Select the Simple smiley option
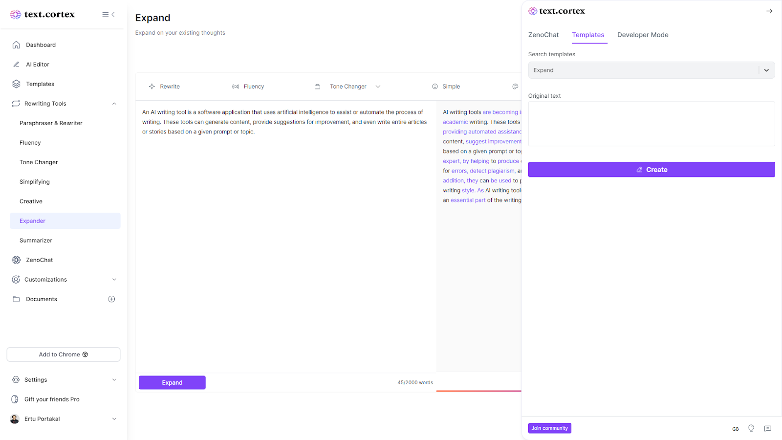This screenshot has width=782, height=440. click(446, 87)
